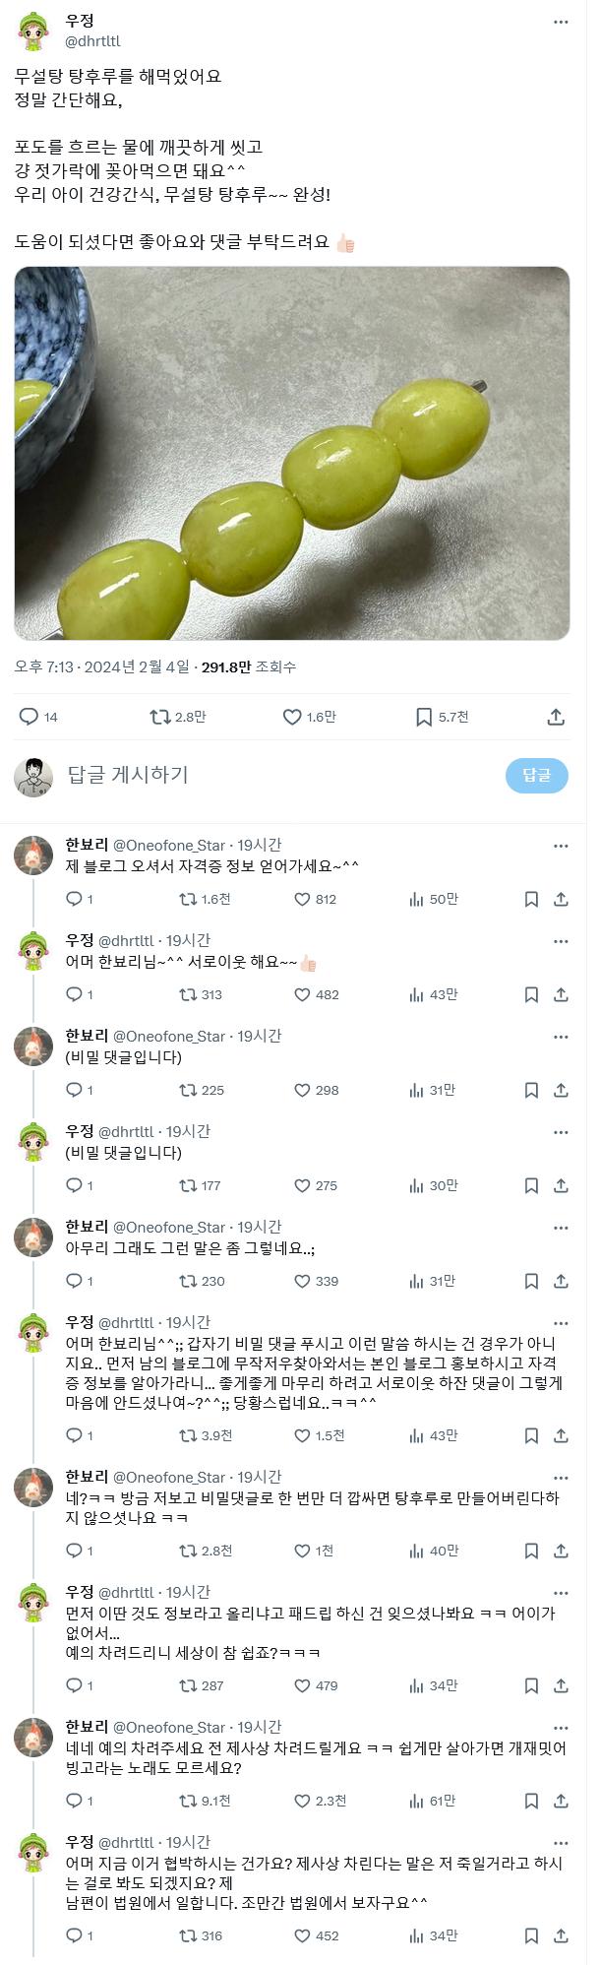Bookmark the main post with 5.7천 bookmarks
The height and width of the screenshot is (1965, 600).
tap(424, 717)
